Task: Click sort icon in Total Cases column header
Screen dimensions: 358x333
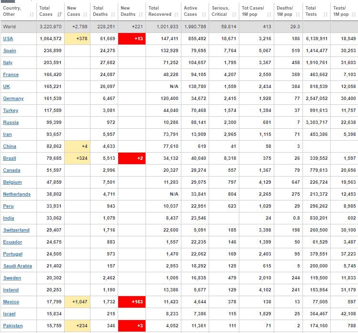Action: (59, 14)
